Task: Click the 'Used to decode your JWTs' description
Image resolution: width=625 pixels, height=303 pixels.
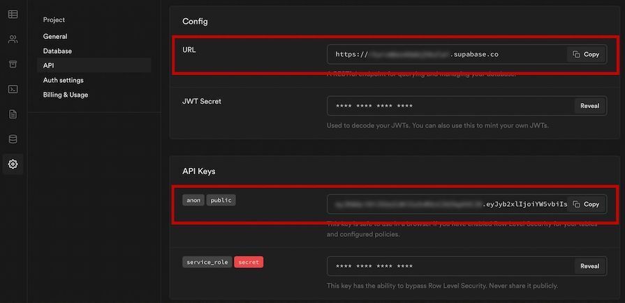Action: pos(438,125)
